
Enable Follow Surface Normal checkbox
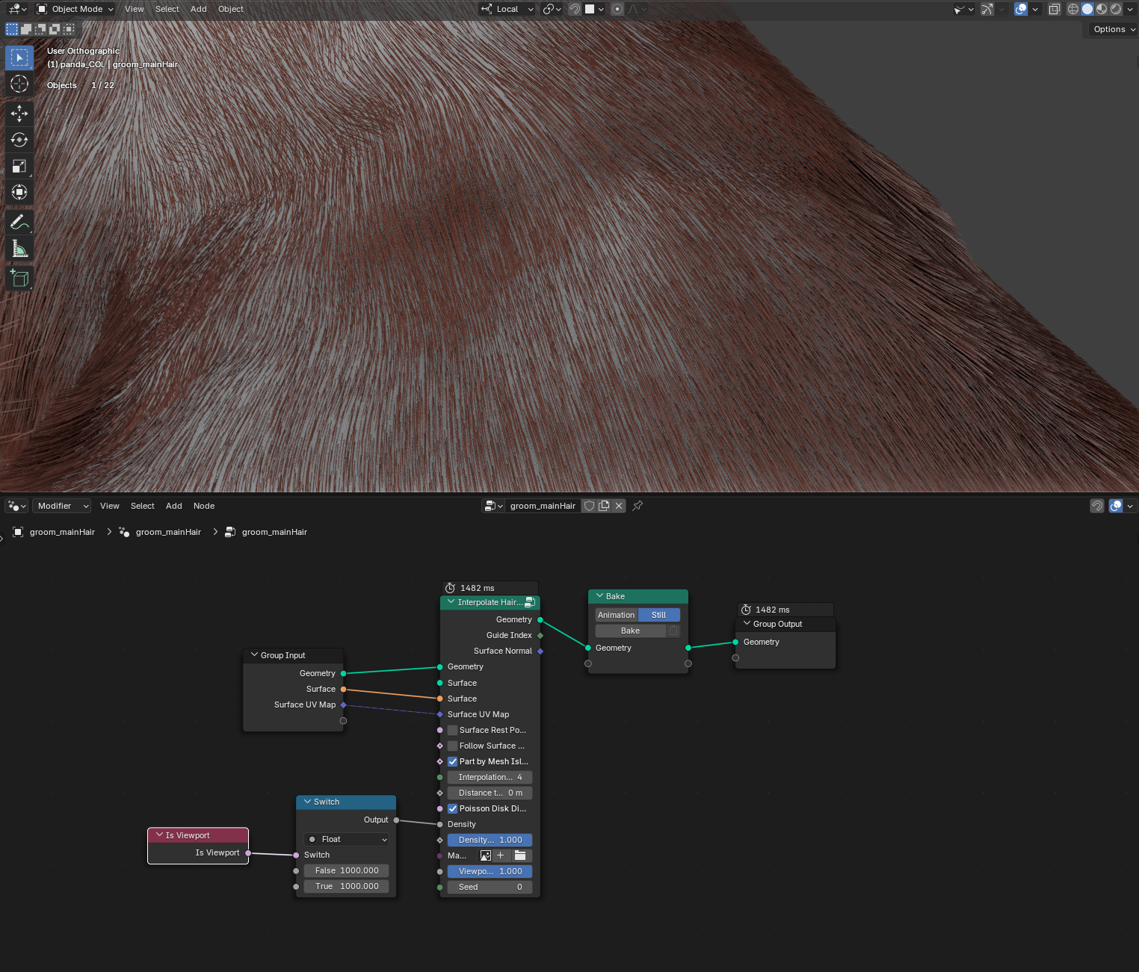pyautogui.click(x=453, y=746)
